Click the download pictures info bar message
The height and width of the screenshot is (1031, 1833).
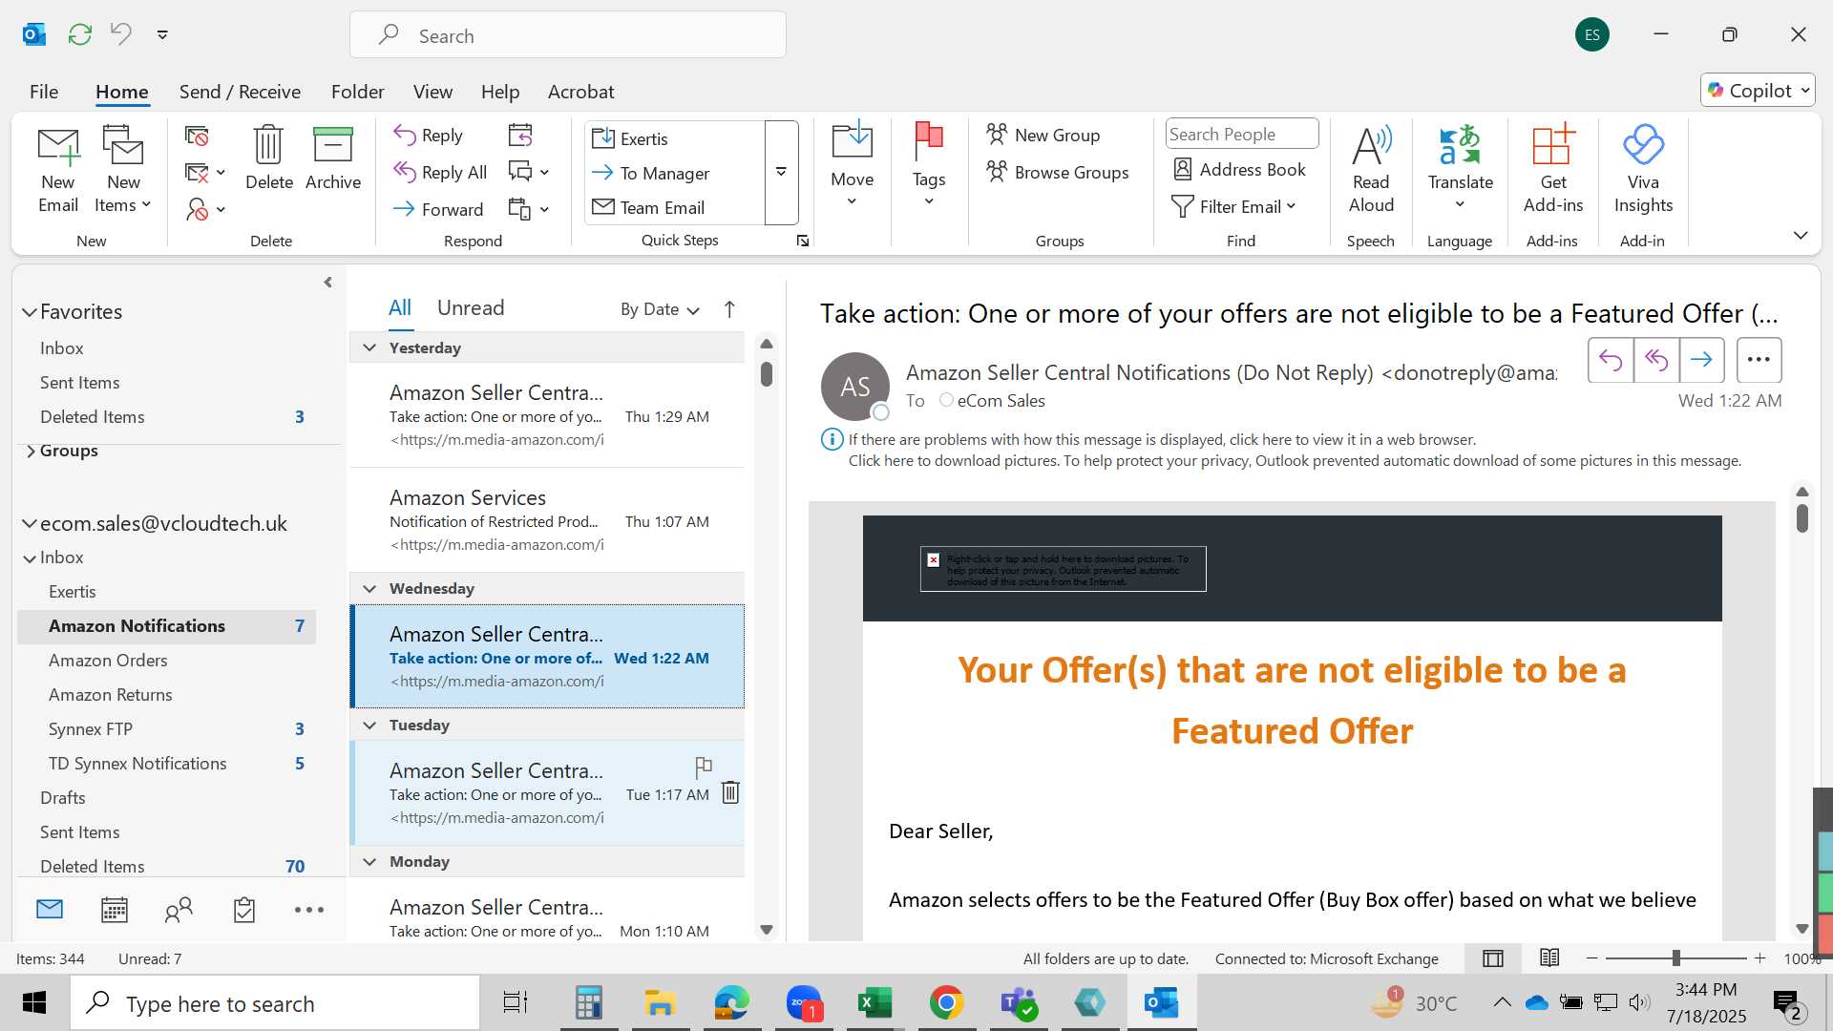[1294, 460]
